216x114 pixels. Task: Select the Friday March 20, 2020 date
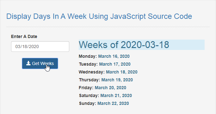coord(110,88)
